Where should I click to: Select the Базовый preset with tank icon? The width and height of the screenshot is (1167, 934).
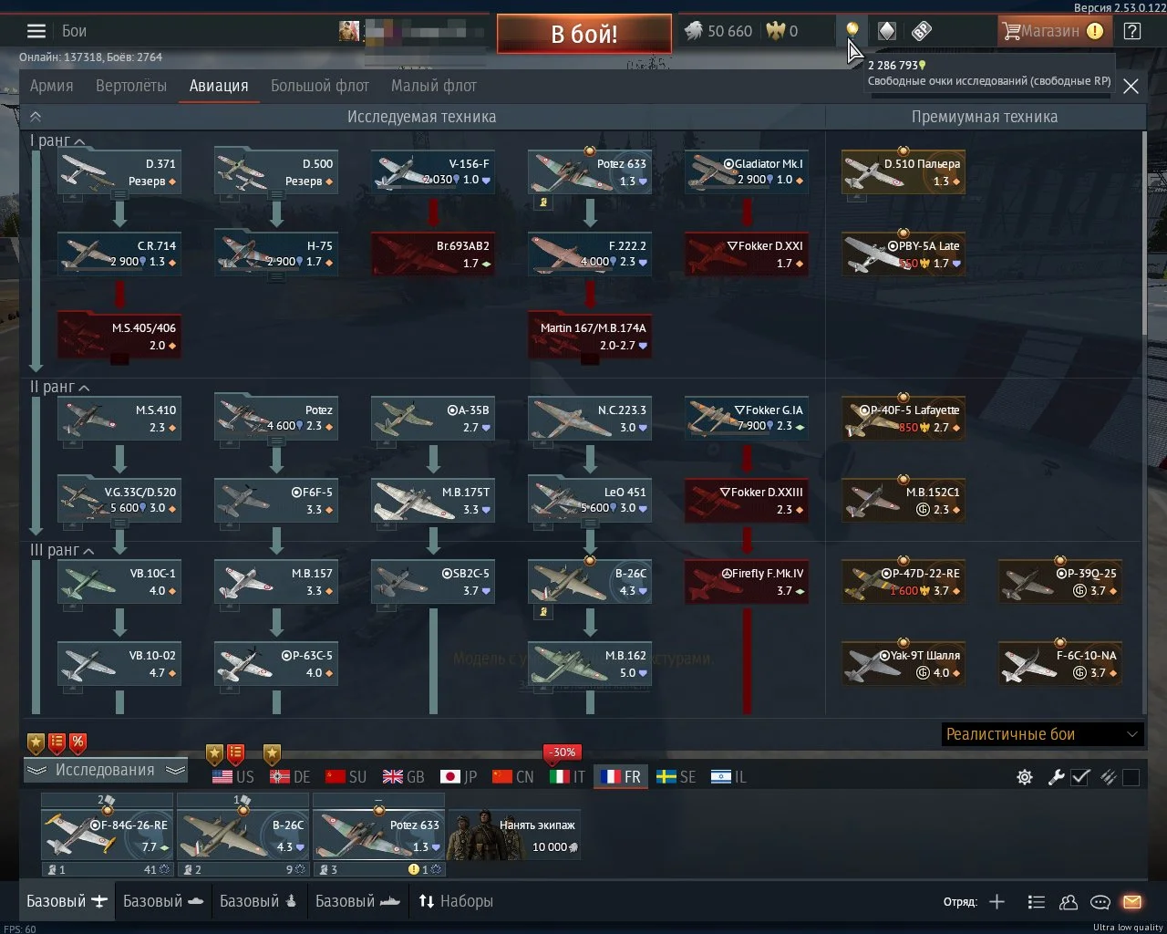click(163, 901)
